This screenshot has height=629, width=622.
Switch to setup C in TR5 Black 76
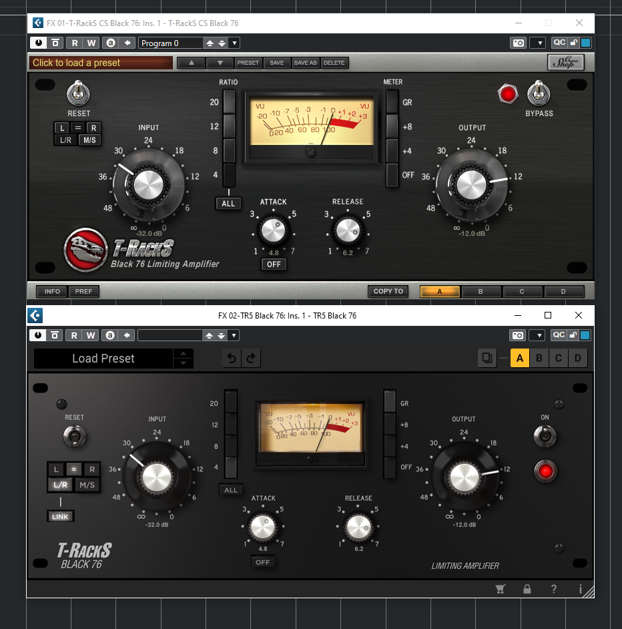[558, 358]
